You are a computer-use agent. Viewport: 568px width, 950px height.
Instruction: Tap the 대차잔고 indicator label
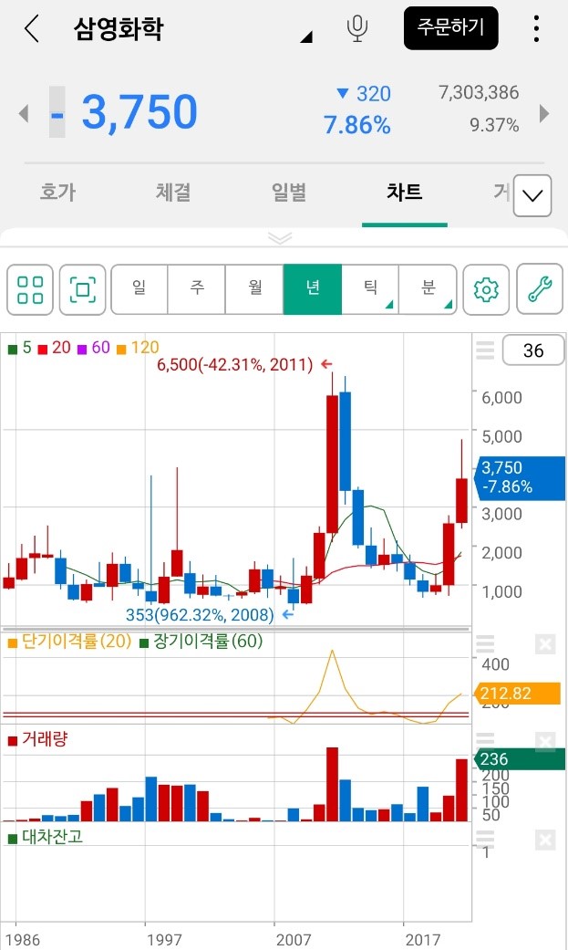click(46, 838)
